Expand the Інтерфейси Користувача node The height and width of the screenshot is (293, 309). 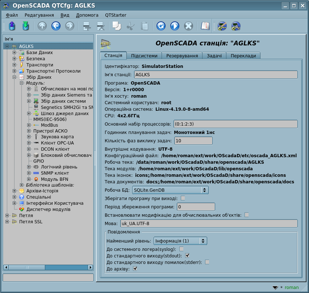coord(14,203)
